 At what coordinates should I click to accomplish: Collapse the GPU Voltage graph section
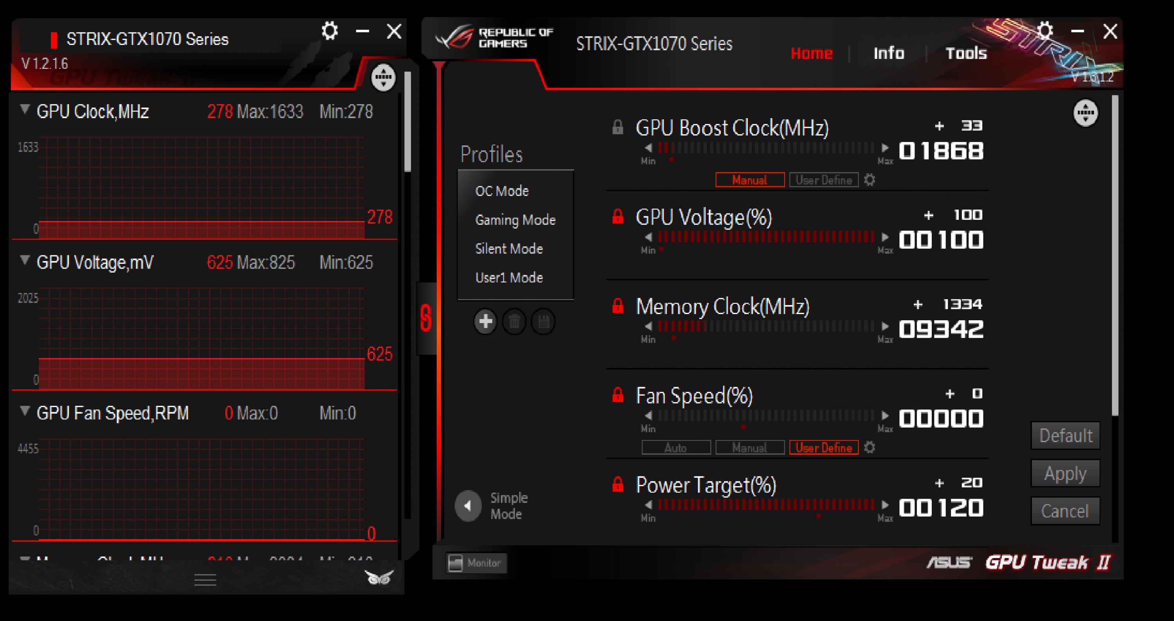coord(25,260)
